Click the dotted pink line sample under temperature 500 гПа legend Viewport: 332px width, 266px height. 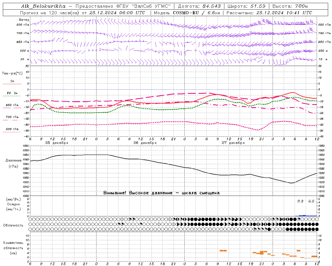point(11,132)
